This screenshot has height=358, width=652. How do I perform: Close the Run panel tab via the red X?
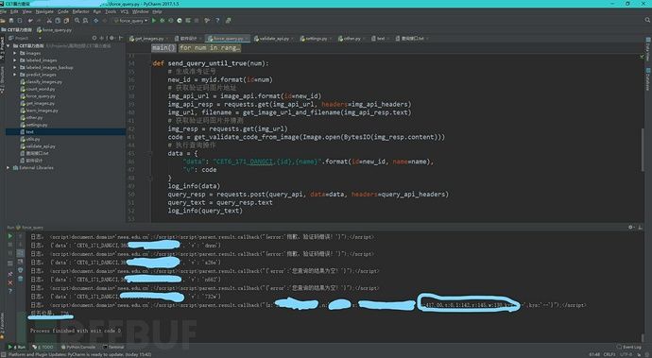tap(10, 282)
